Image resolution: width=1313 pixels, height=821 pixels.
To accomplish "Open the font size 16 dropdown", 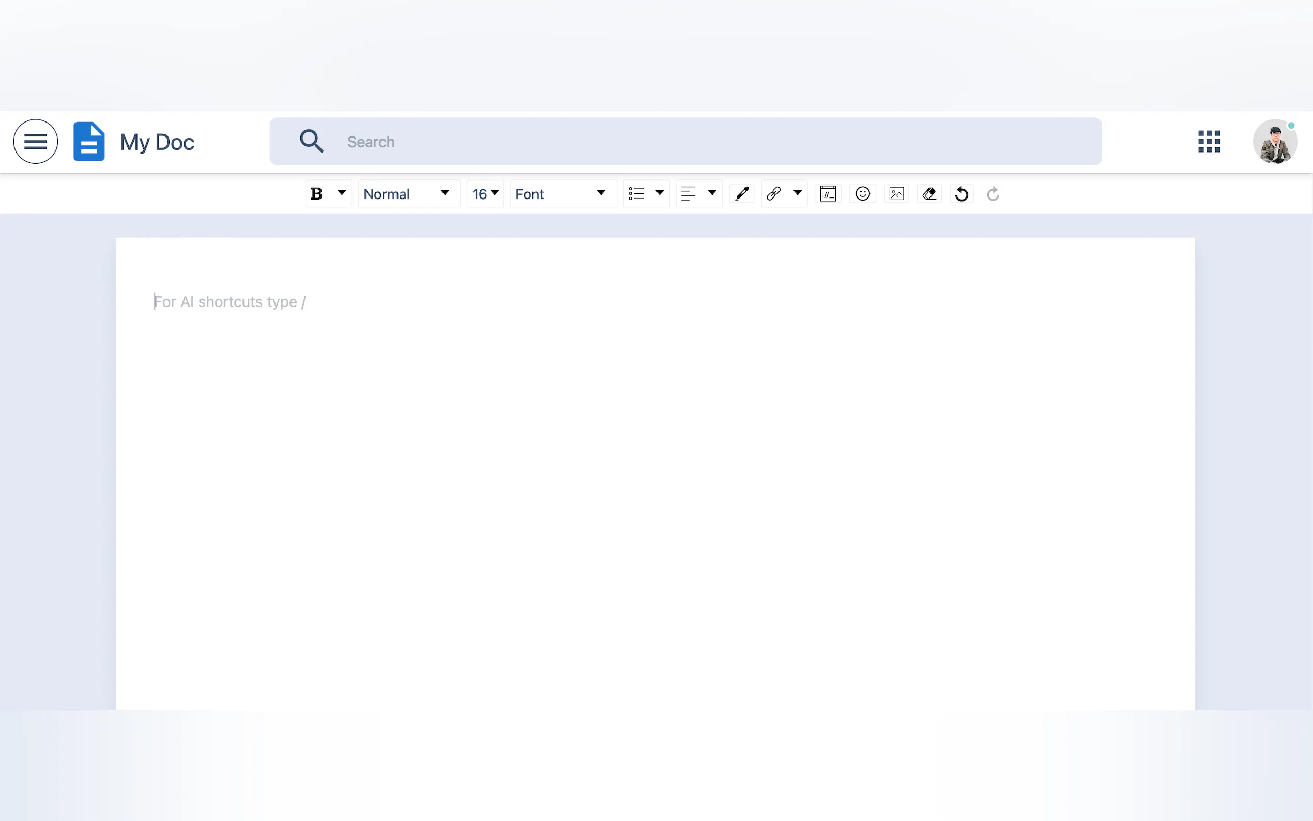I will point(485,194).
